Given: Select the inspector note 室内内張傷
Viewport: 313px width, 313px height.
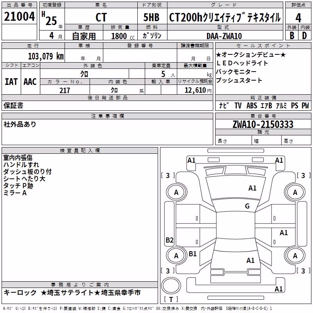Looking at the screenshot, I should click(18, 158).
